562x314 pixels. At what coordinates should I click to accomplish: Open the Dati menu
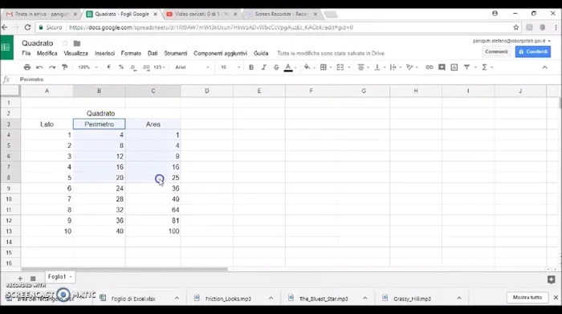click(x=153, y=53)
